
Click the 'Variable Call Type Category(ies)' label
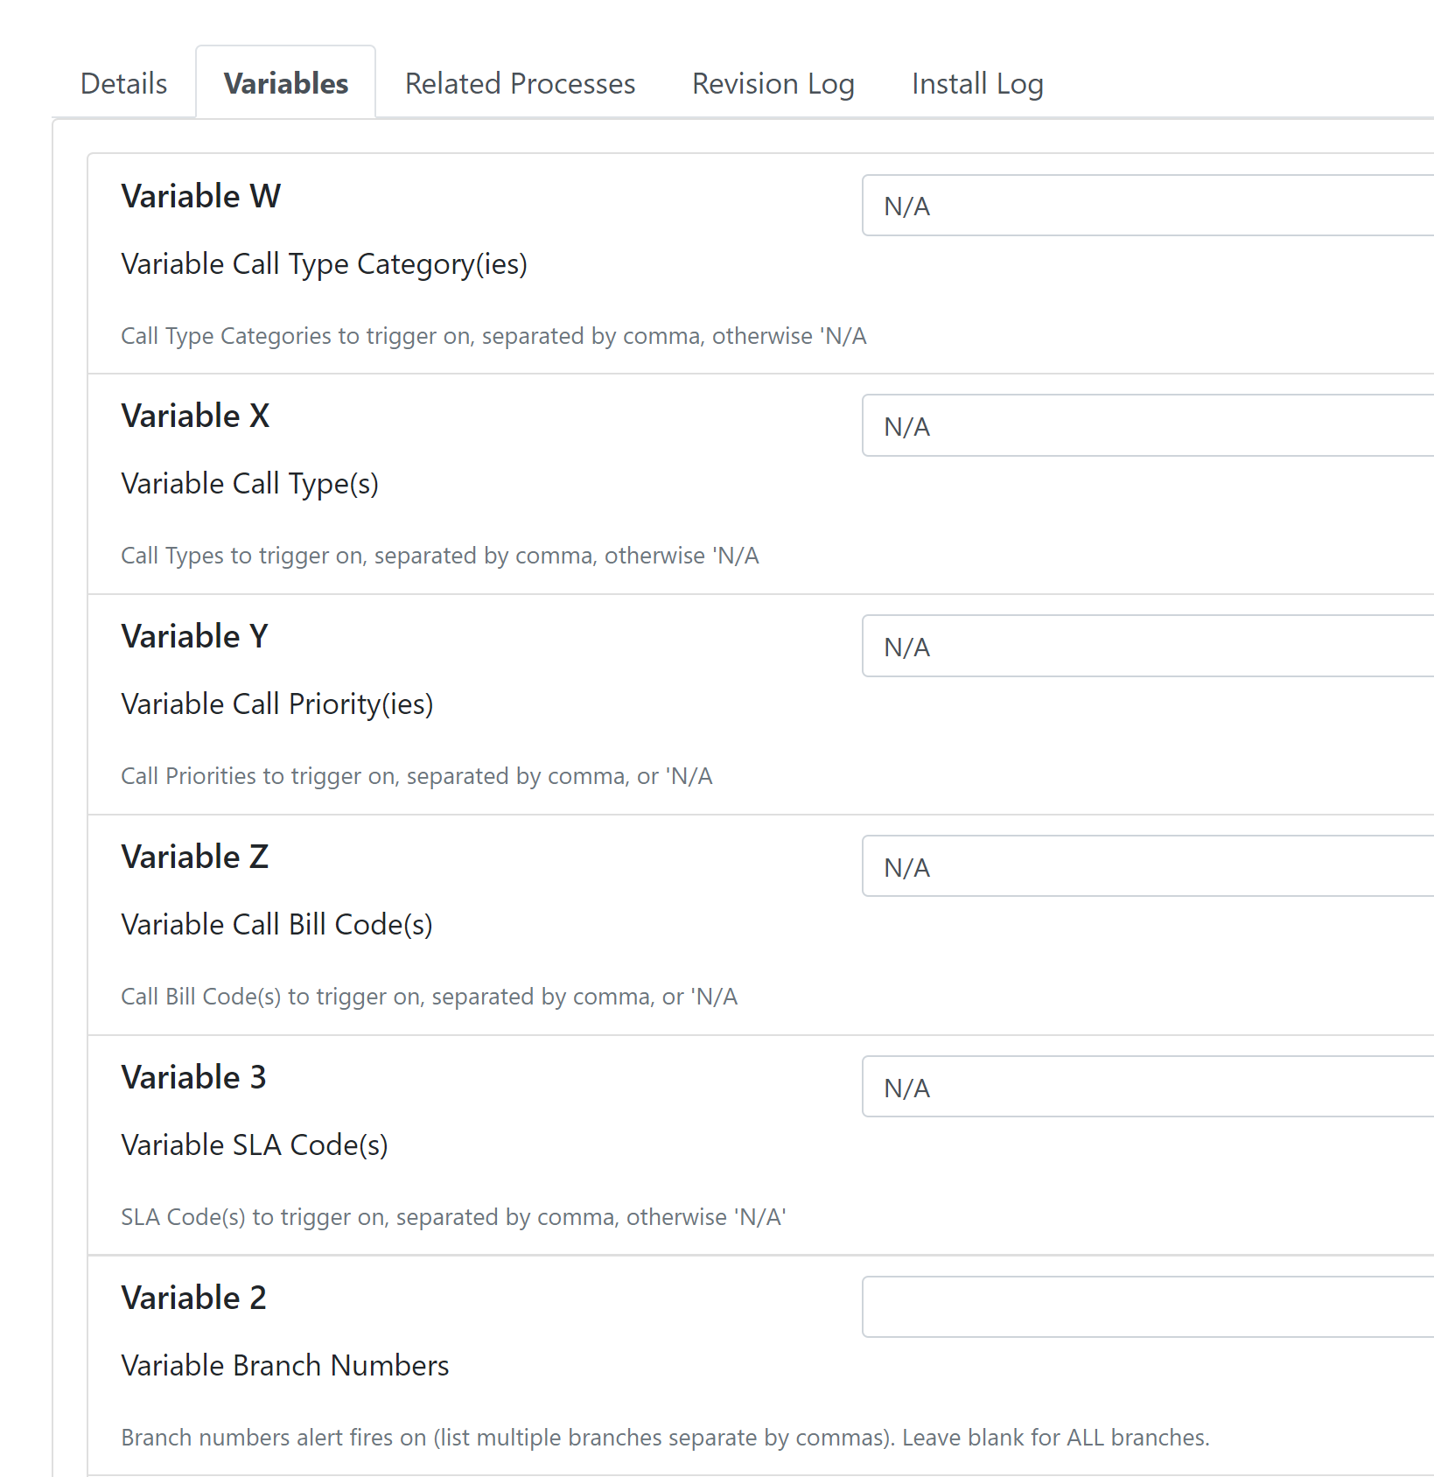[325, 264]
